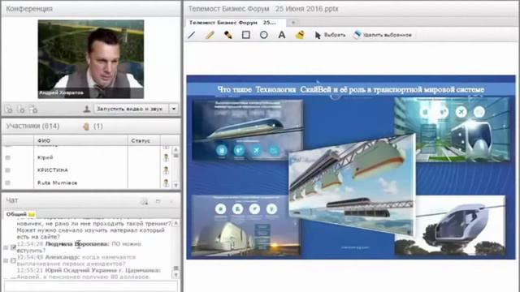Image resolution: width=520 pixels, height=292 pixels.
Task: Select the pencil drawing tool
Action: [x=210, y=35]
